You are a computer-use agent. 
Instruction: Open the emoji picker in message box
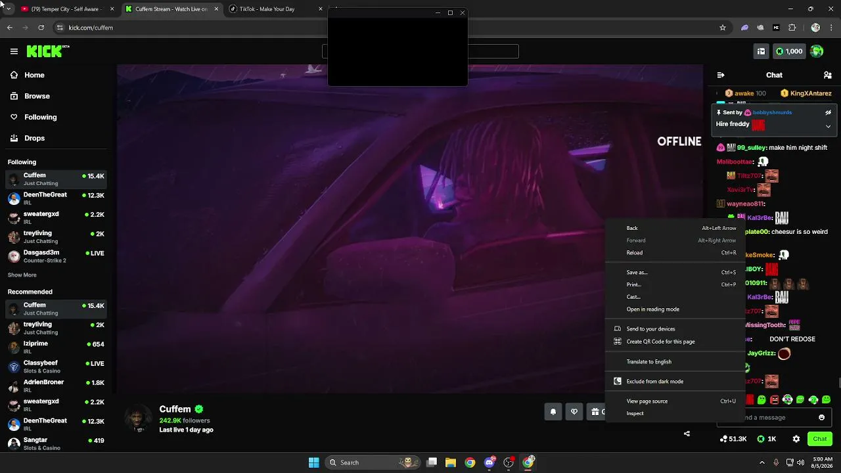[821, 417]
